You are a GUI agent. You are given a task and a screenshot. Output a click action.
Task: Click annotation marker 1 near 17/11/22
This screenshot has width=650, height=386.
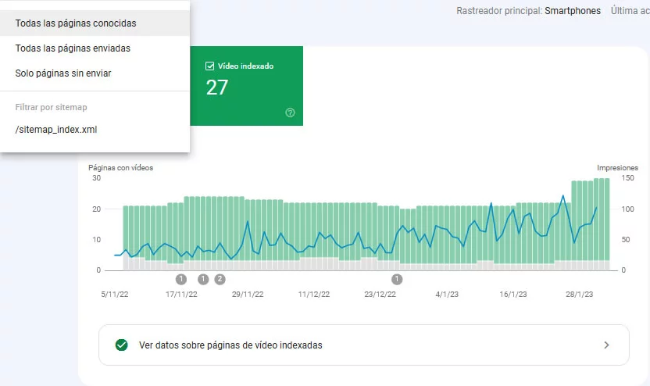181,279
